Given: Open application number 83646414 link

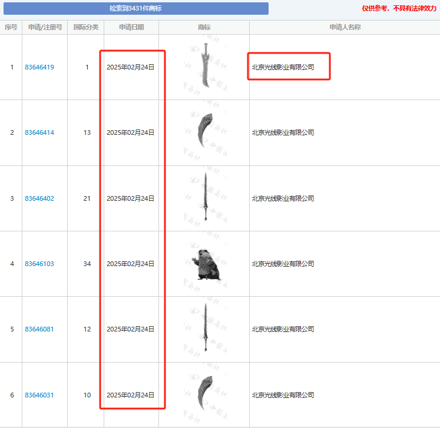Looking at the screenshot, I should click(x=39, y=132).
